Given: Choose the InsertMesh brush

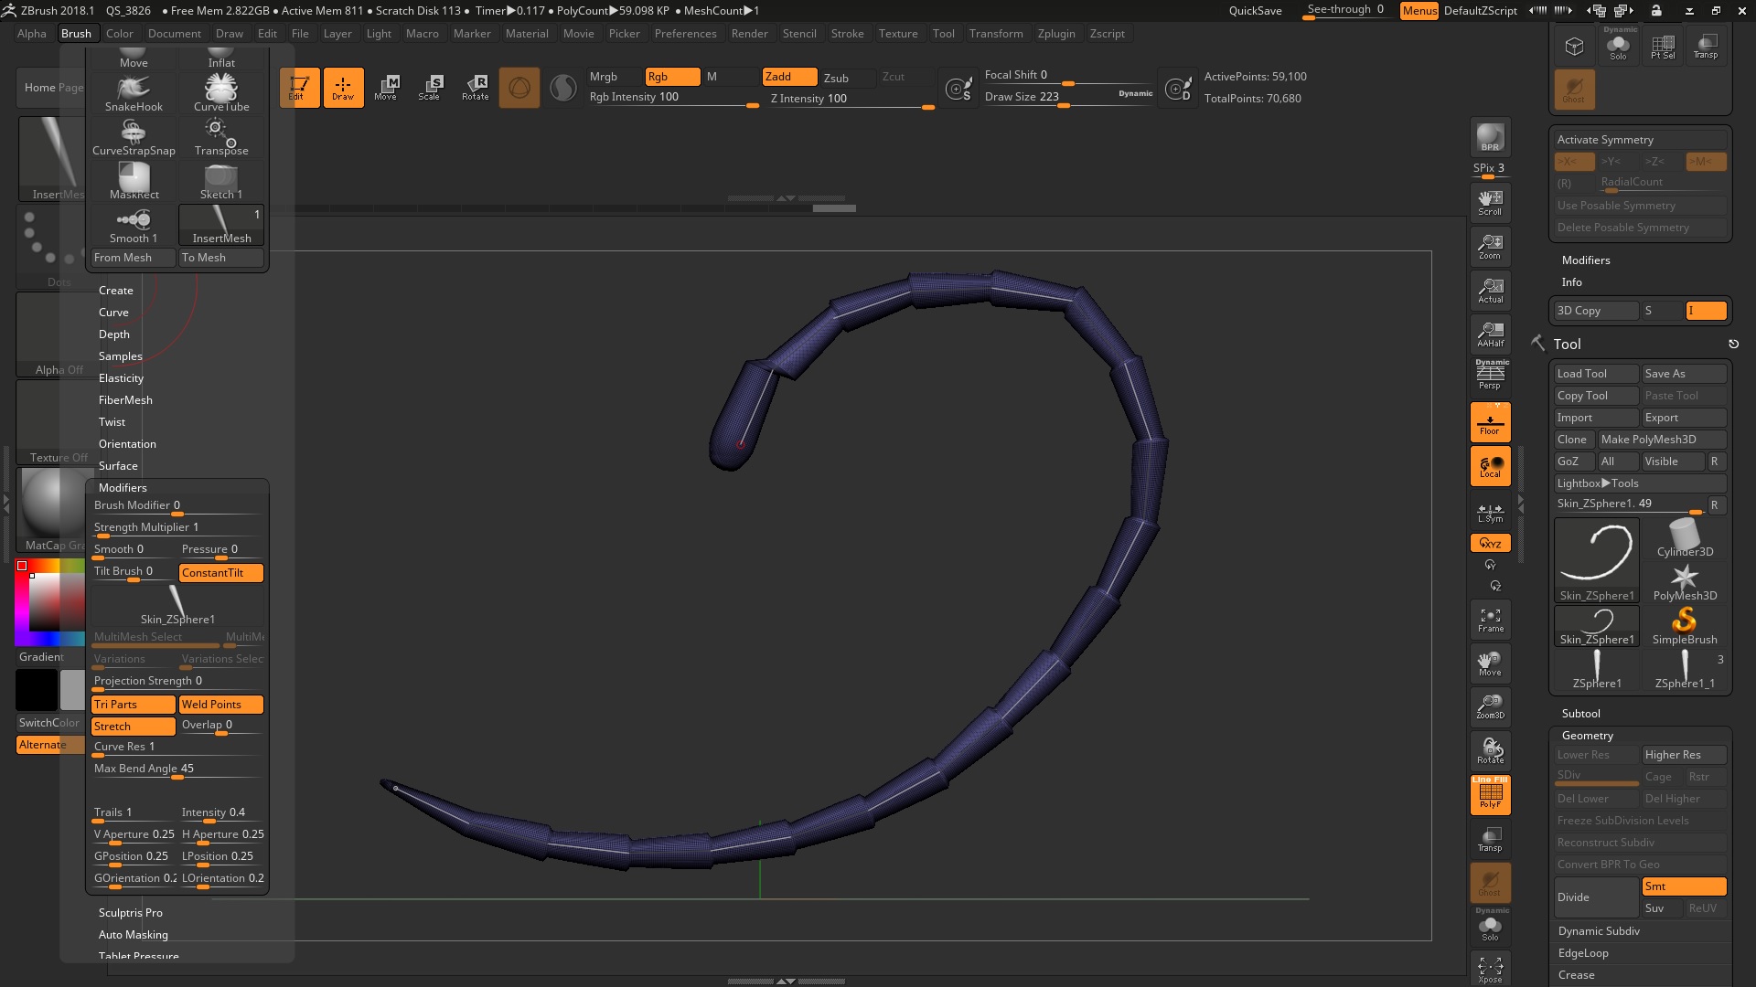Looking at the screenshot, I should coord(221,226).
